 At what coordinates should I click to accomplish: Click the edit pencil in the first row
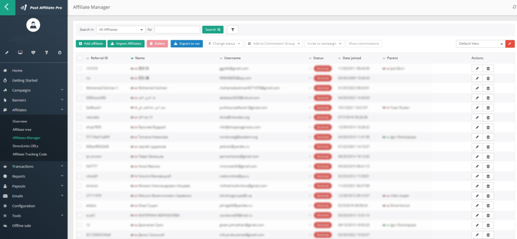pyautogui.click(x=477, y=68)
